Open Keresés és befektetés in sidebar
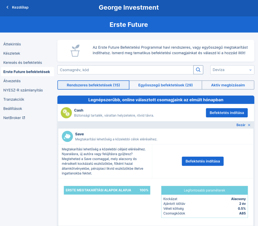Screen dimensions: 258x226 tap(23, 63)
